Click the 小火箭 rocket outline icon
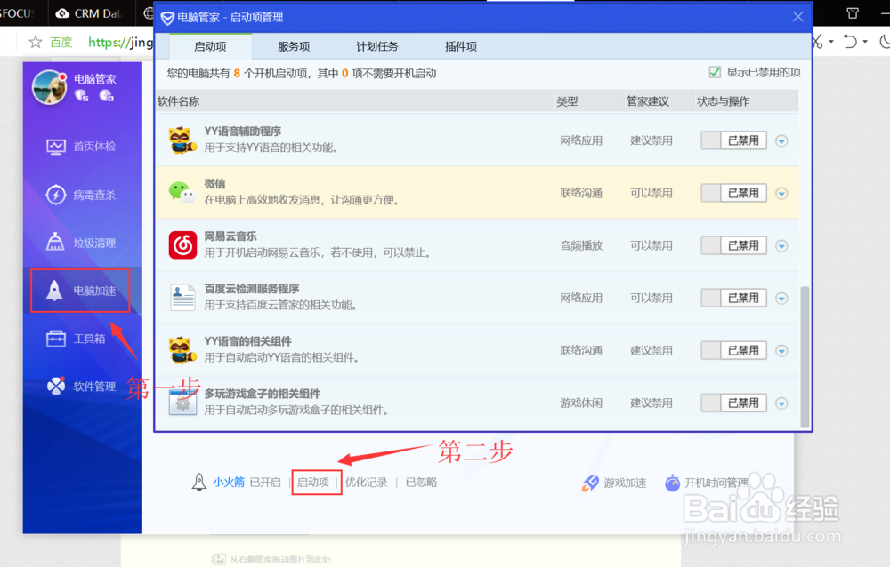Screen dimensions: 890x567 click(x=198, y=482)
